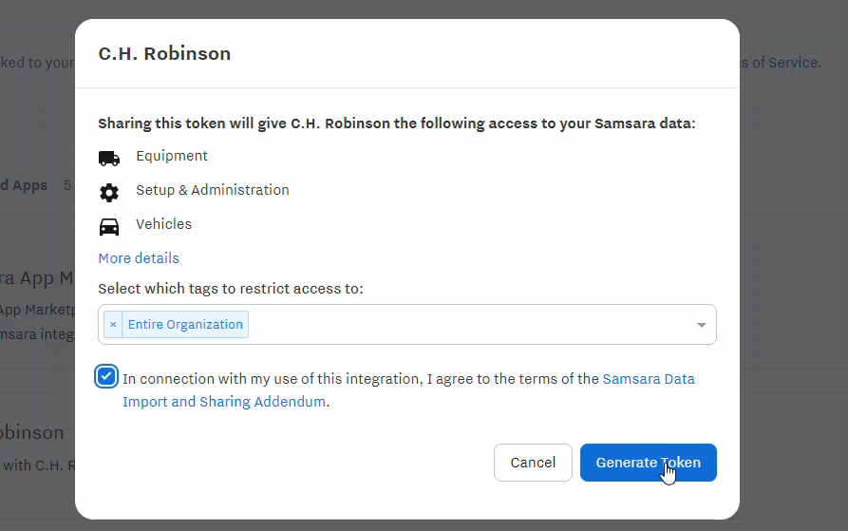
Task: Click the 'Sharing this token' description heading
Action: tap(397, 123)
